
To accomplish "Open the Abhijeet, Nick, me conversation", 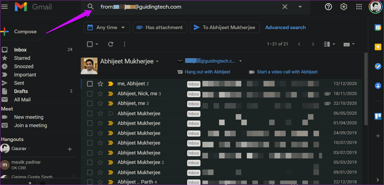I will 221,94.
